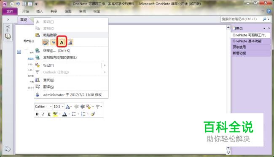274x157 pixels.
Task: Choose the Merge Formatting paste option
Action: (x=53, y=42)
